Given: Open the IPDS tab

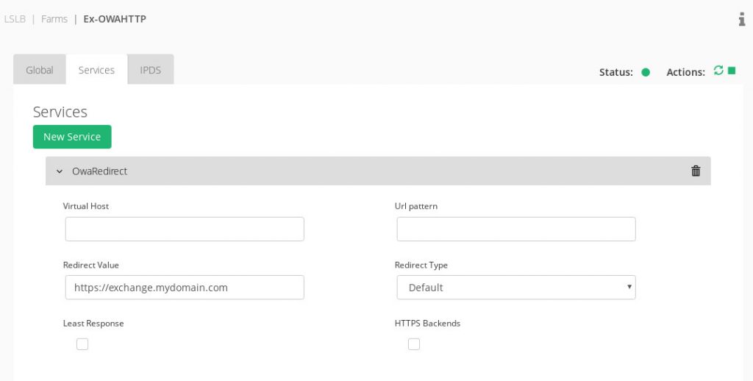Looking at the screenshot, I should [x=150, y=70].
